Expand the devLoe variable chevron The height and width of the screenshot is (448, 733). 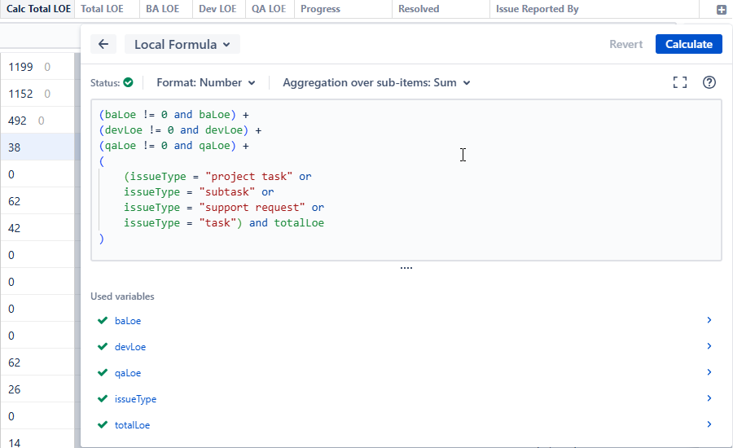click(709, 346)
